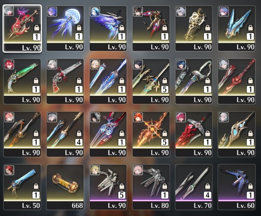This screenshot has width=261, height=216.
Task: Click the rank 5 badge on lightning weapon
Action: click(164, 142)
